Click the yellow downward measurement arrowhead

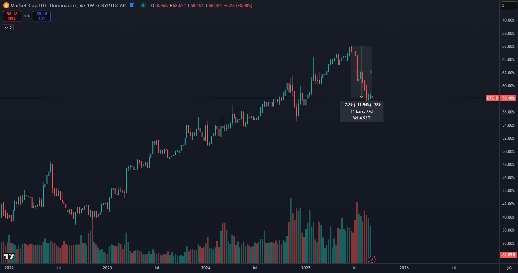click(x=362, y=97)
